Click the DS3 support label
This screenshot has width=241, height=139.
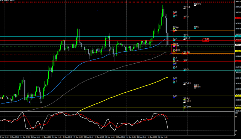175,97
